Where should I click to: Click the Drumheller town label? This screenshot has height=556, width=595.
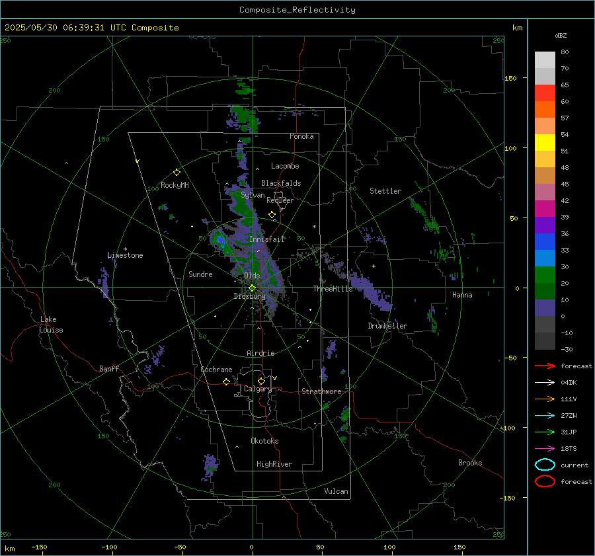coord(387,326)
